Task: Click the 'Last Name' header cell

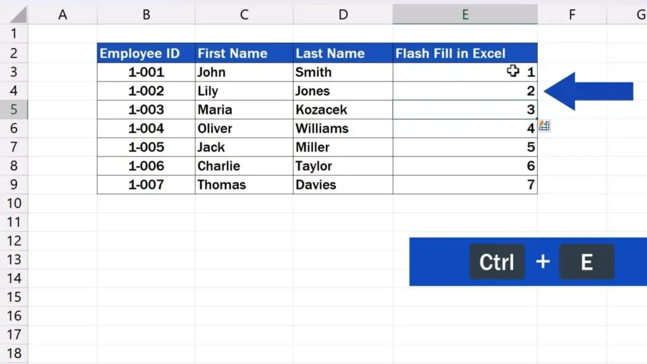Action: point(342,53)
